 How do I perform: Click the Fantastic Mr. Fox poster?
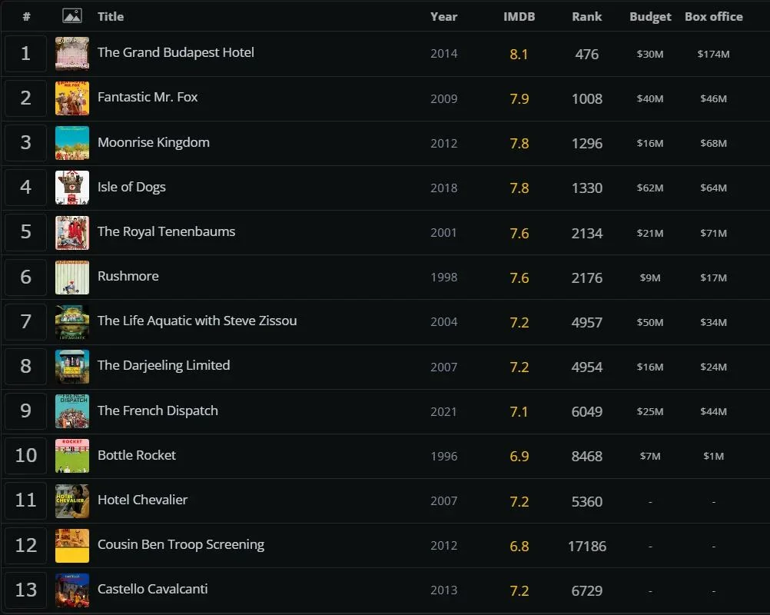71,98
